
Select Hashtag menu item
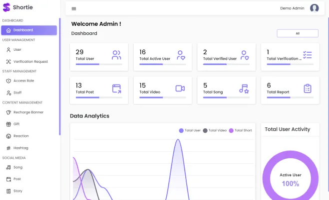click(29, 148)
